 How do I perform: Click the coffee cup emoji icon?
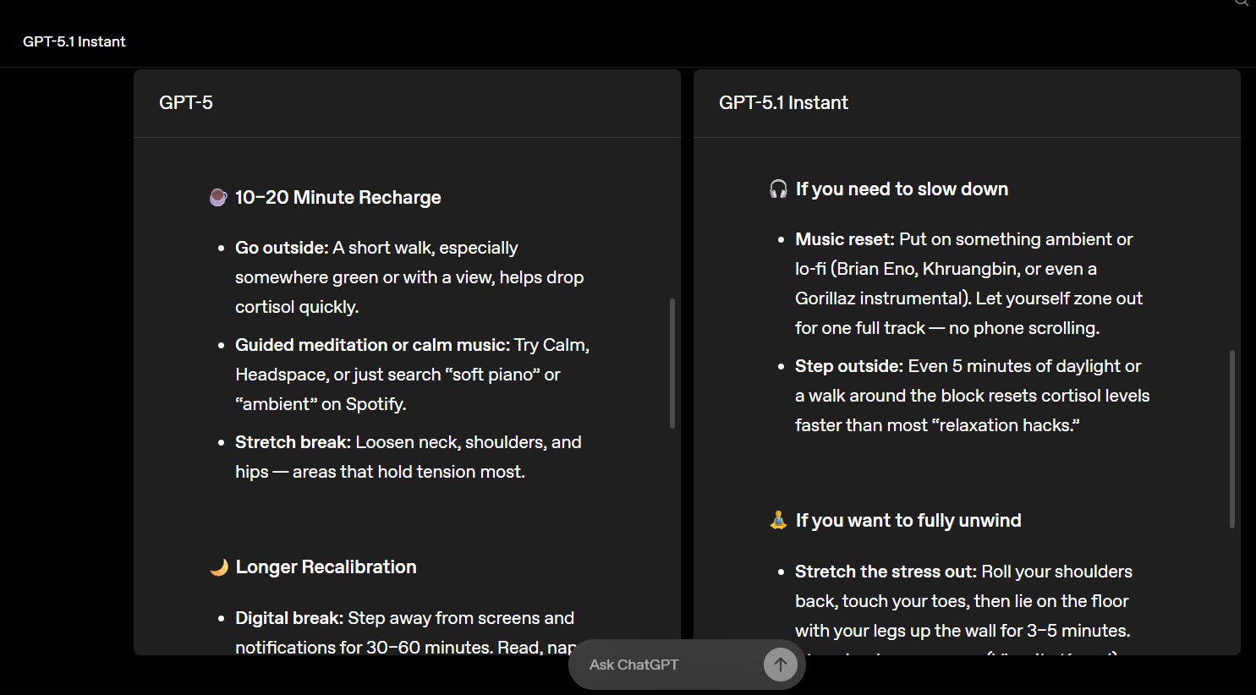(x=218, y=198)
